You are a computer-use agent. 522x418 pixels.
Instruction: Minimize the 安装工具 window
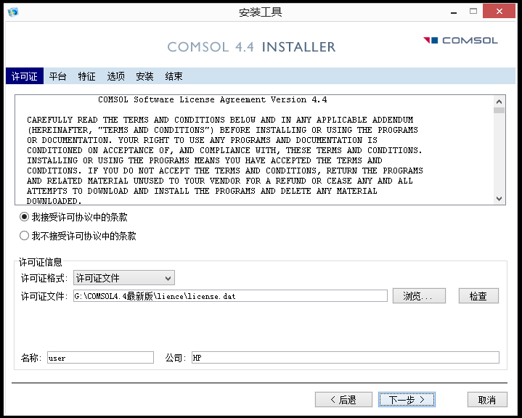[x=454, y=12]
